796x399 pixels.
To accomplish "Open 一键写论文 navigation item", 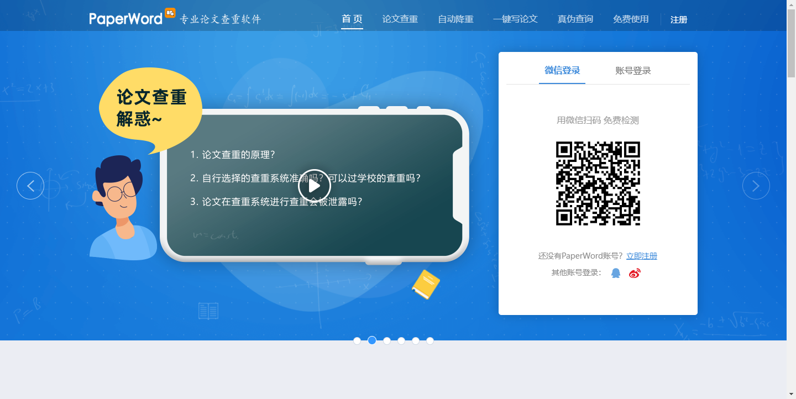I will click(515, 19).
